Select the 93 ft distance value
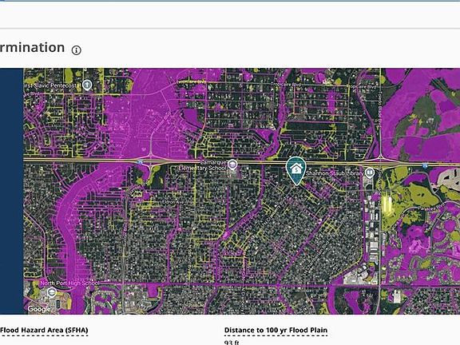The image size is (460, 345). [232, 343]
